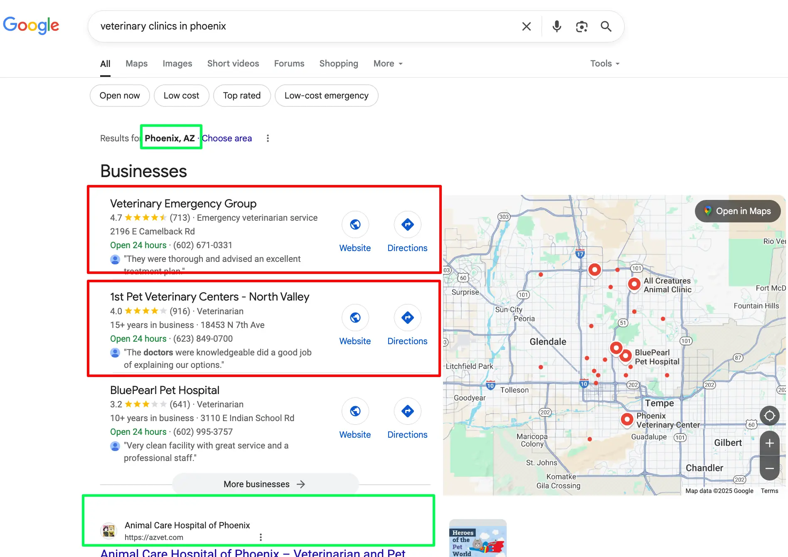Start voice search with microphone icon

(557, 26)
